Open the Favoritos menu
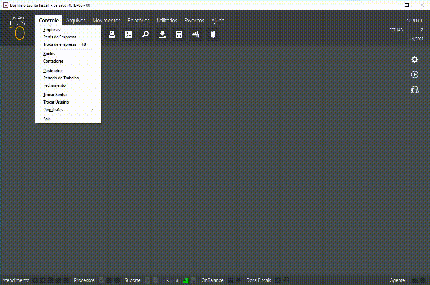430x285 pixels. click(194, 21)
